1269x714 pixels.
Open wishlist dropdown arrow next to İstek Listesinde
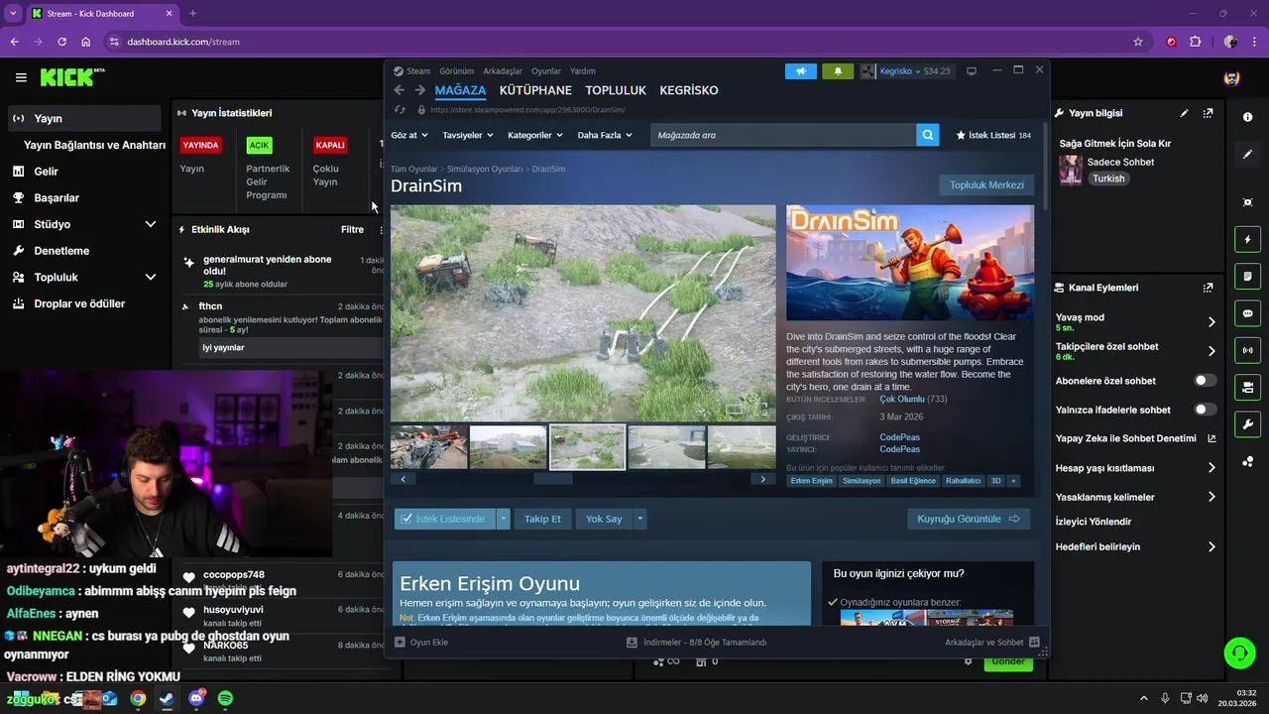coord(504,519)
